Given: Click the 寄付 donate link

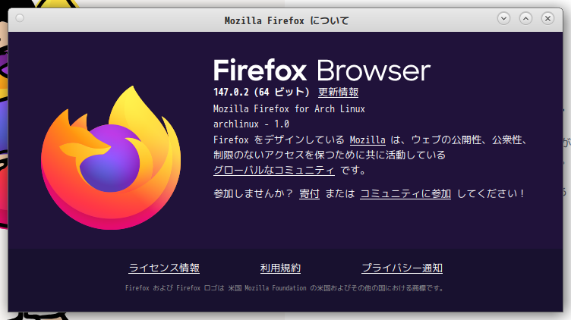Looking at the screenshot, I should point(309,194).
